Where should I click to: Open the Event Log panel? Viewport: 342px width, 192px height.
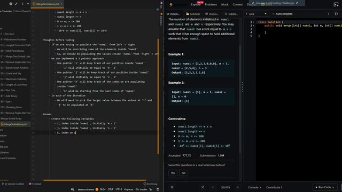click(x=150, y=184)
